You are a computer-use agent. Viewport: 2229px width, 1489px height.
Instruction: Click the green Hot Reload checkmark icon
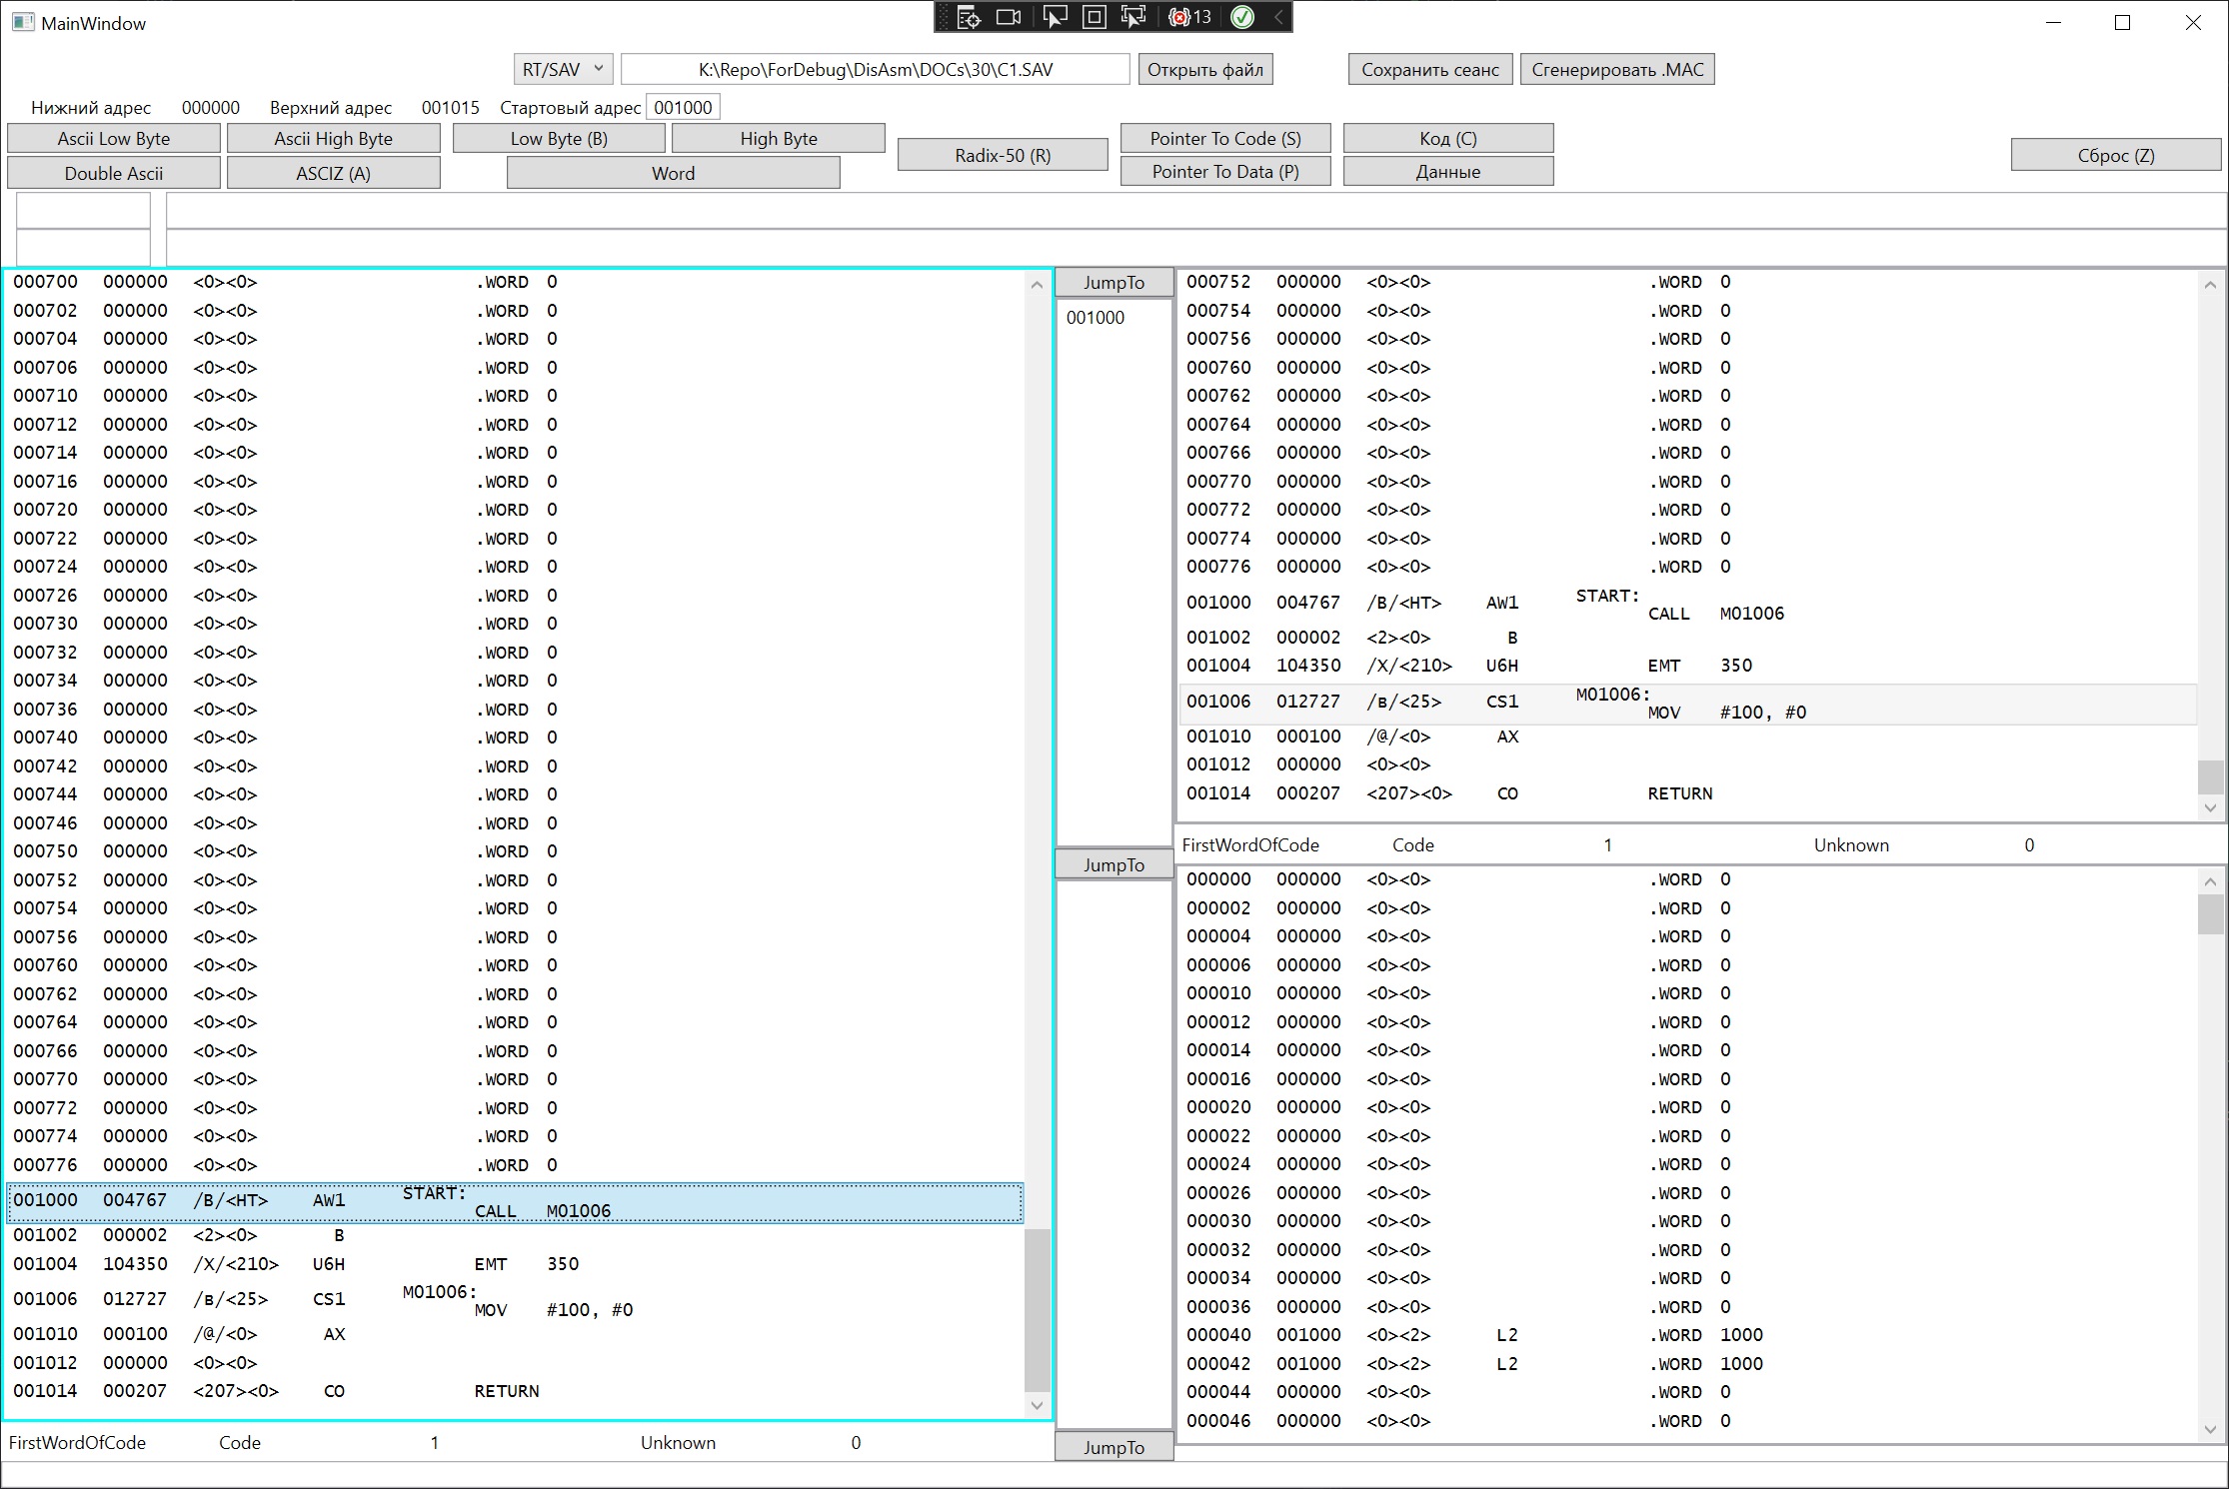pos(1242,17)
